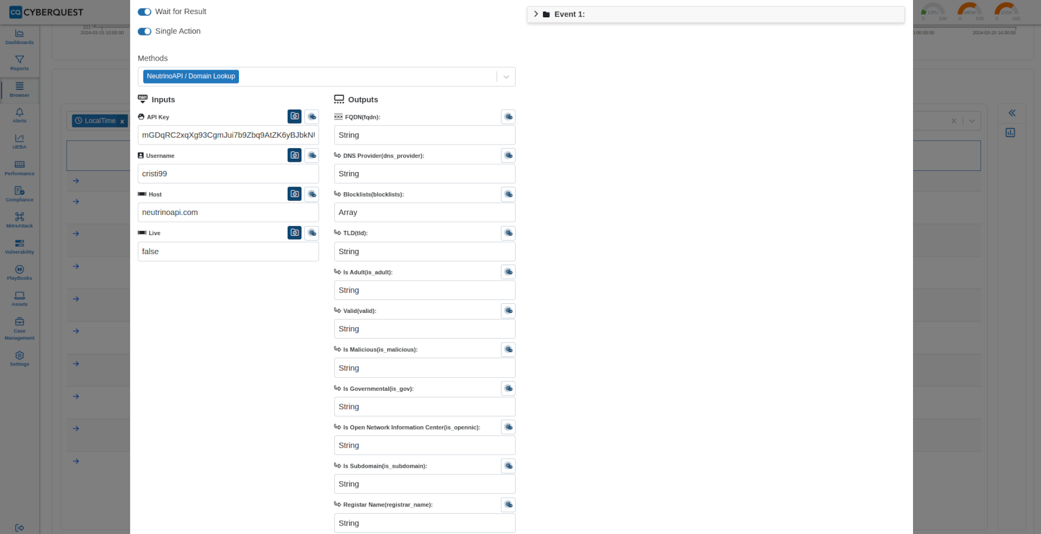This screenshot has height=534, width=1041.
Task: Open Browser in the sidebar
Action: click(20, 89)
